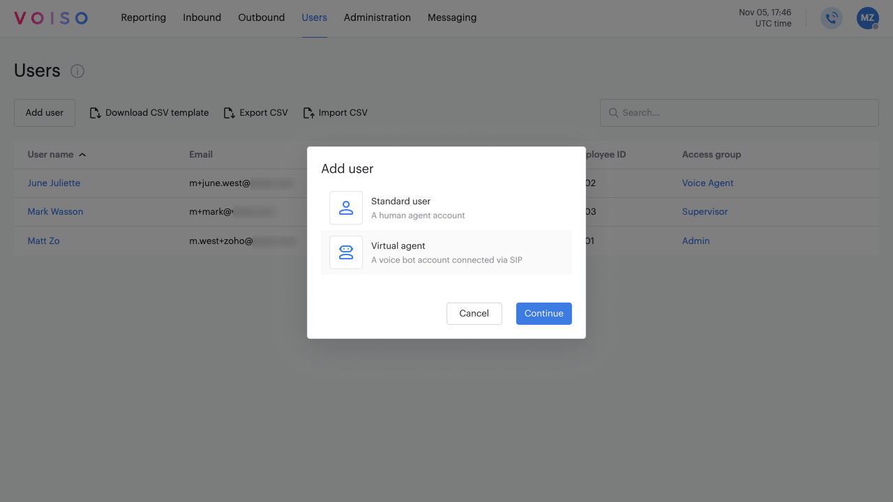Open Mark Wasson's user profile link

(55, 211)
